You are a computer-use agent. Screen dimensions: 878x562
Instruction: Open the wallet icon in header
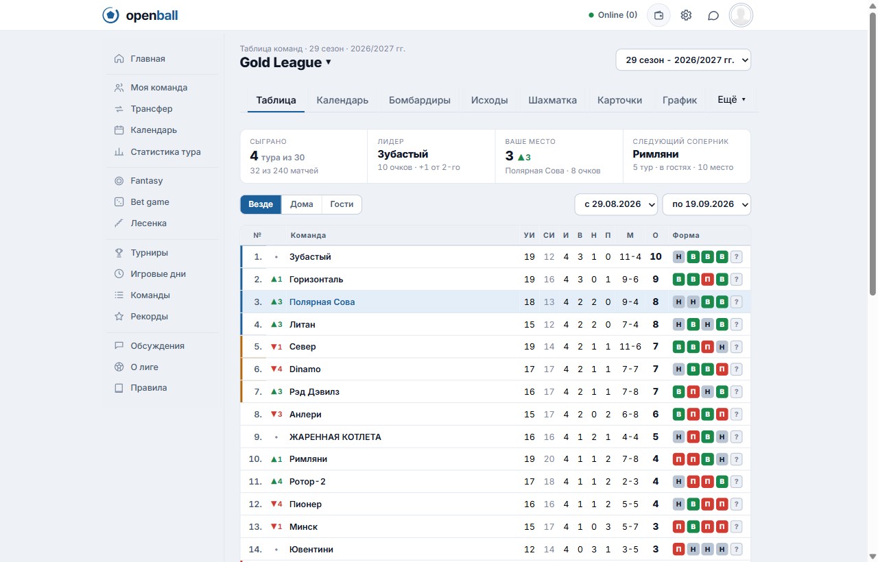pyautogui.click(x=658, y=15)
